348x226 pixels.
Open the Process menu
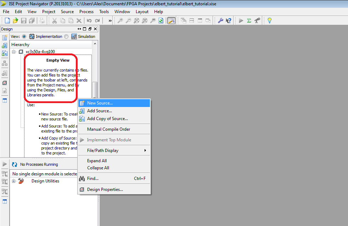[x=86, y=12]
